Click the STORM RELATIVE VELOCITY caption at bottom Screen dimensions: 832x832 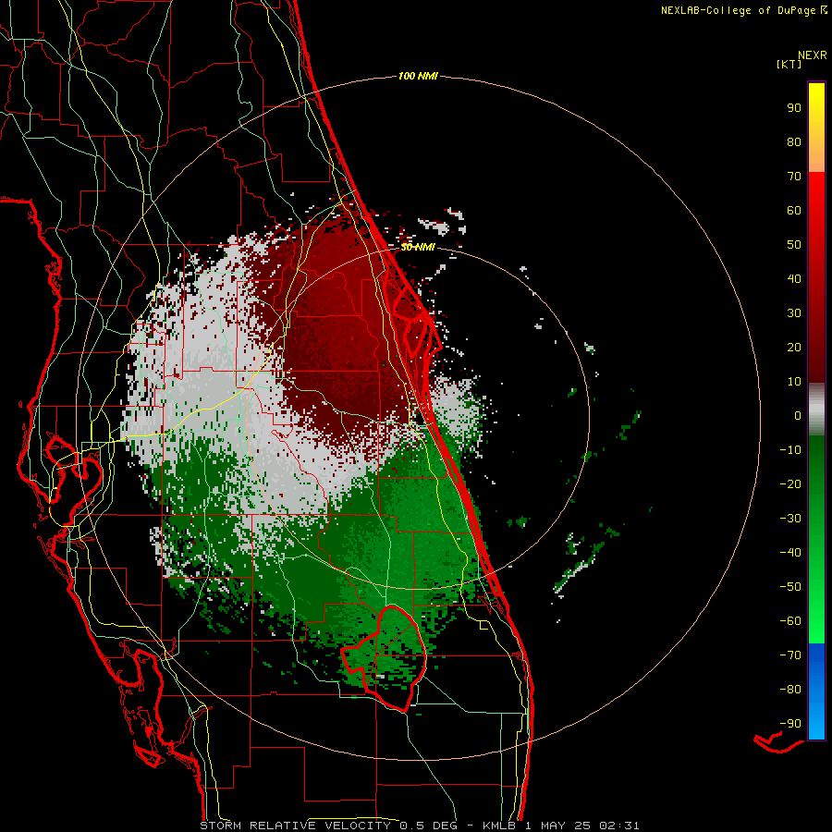click(x=419, y=826)
